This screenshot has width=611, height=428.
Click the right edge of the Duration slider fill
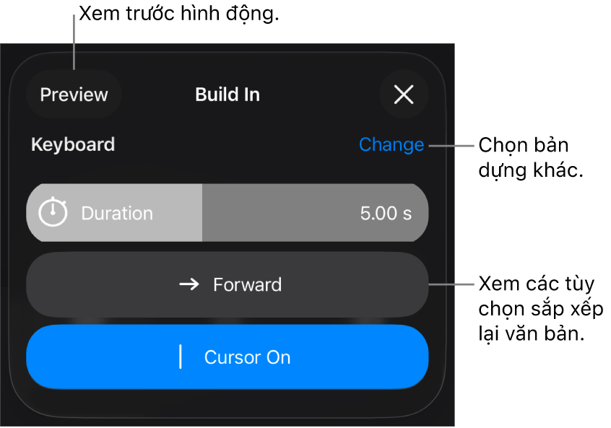[201, 213]
